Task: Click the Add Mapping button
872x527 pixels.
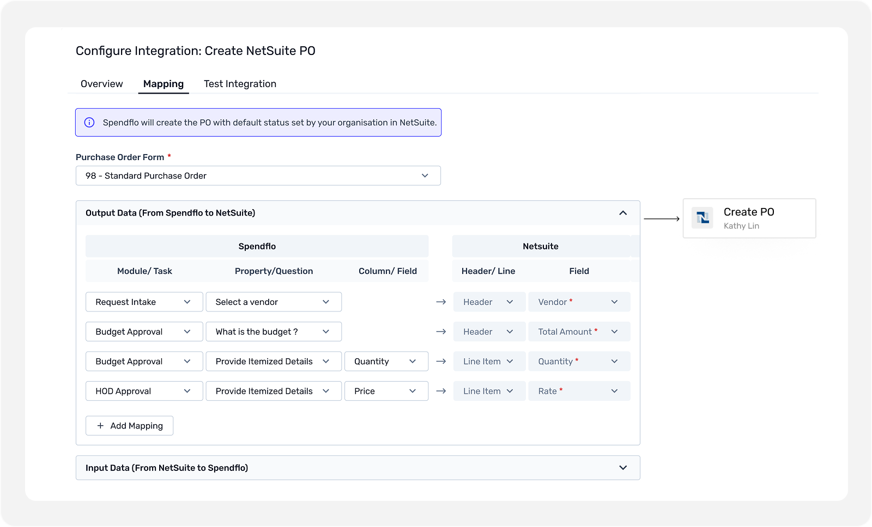Action: click(x=130, y=426)
